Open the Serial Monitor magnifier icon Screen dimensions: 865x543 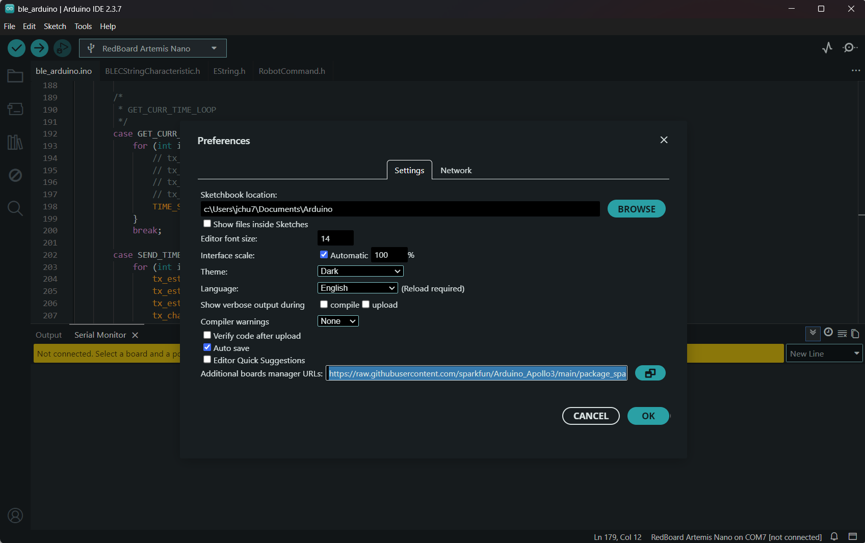(850, 48)
